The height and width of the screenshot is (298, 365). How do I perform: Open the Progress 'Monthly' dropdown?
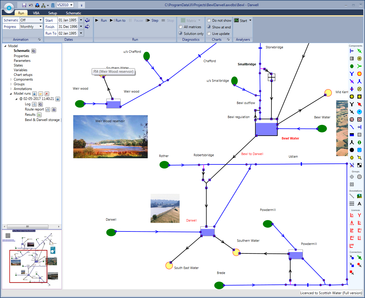(x=40, y=27)
